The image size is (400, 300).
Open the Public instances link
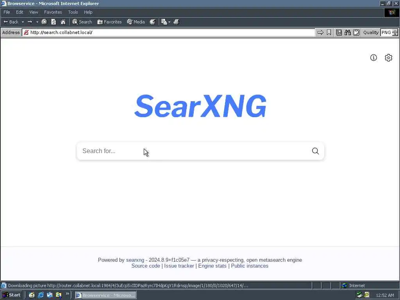point(250,266)
